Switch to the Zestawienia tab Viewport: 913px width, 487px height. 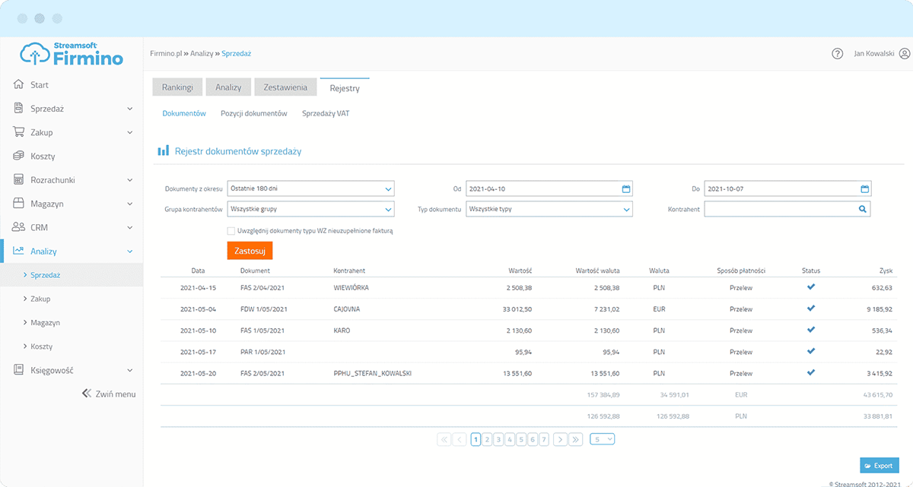coord(285,87)
